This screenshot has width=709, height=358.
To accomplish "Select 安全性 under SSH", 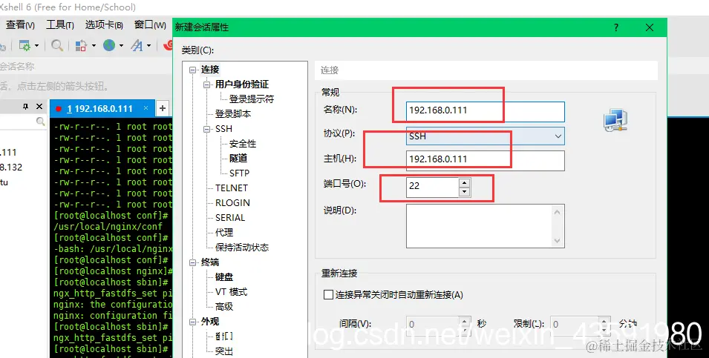I will pyautogui.click(x=243, y=144).
